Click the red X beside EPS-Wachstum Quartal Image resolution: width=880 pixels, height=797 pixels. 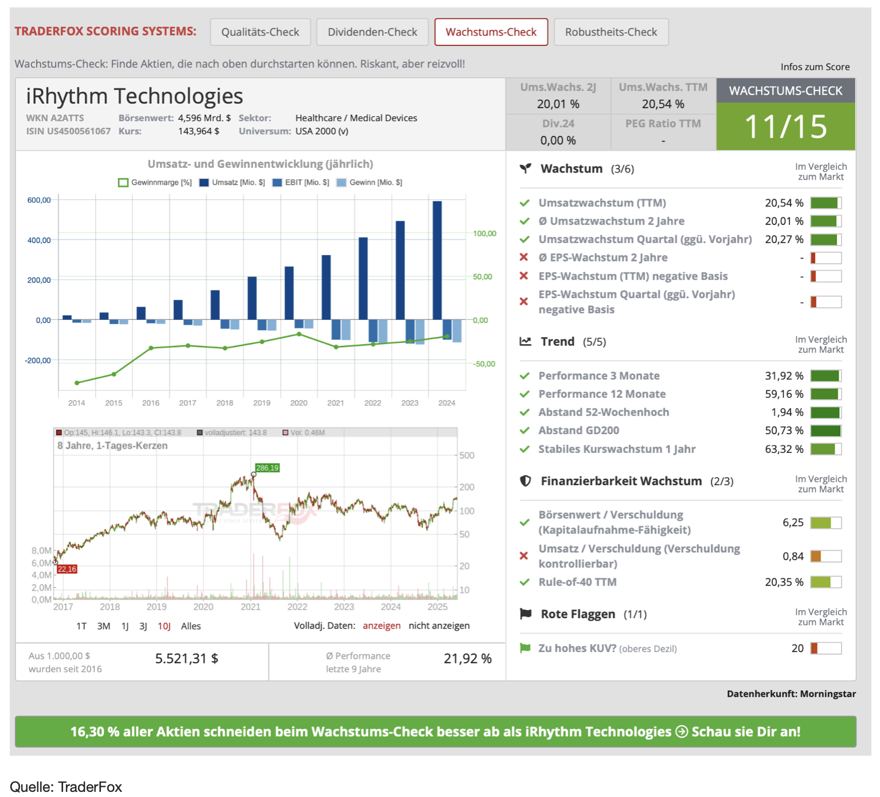(x=524, y=302)
